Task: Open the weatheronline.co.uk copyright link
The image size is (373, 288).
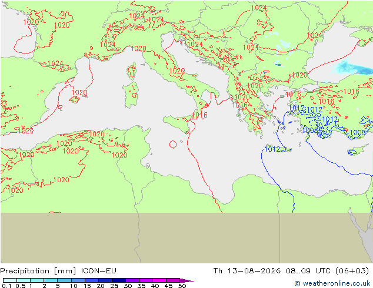Action: pos(332,283)
